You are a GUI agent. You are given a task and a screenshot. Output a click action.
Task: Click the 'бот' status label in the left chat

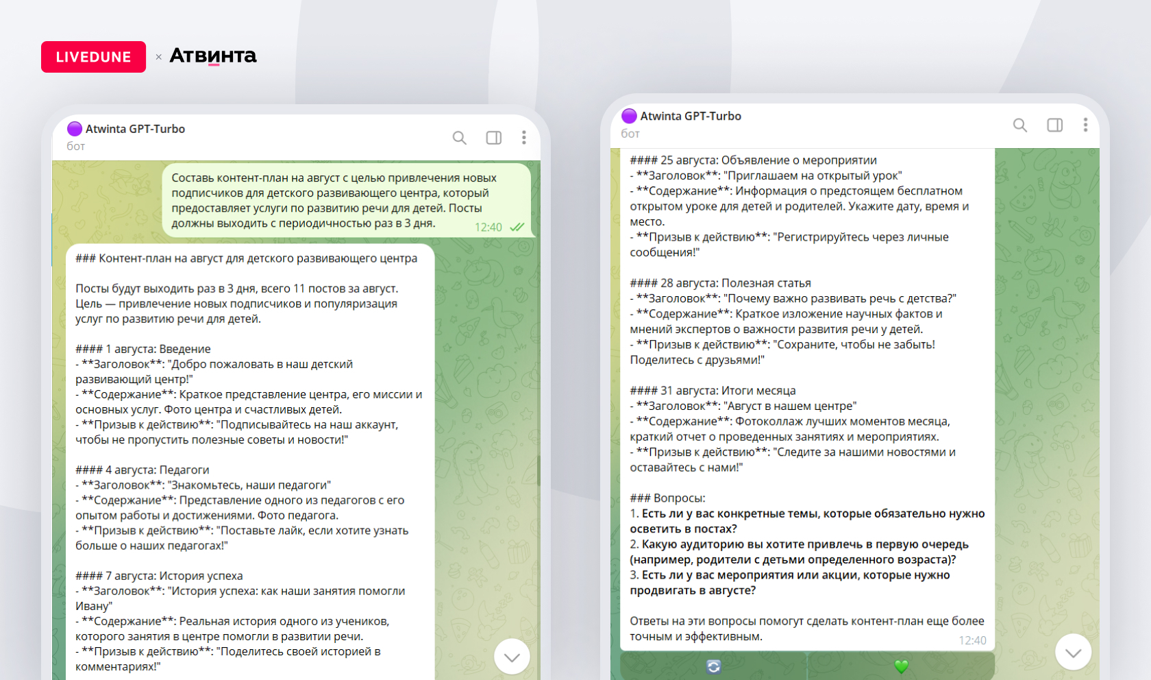76,146
